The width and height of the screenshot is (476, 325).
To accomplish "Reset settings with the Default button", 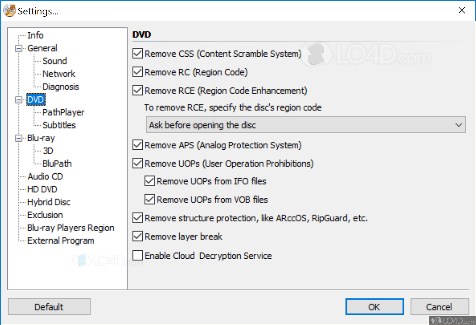I will [x=49, y=307].
